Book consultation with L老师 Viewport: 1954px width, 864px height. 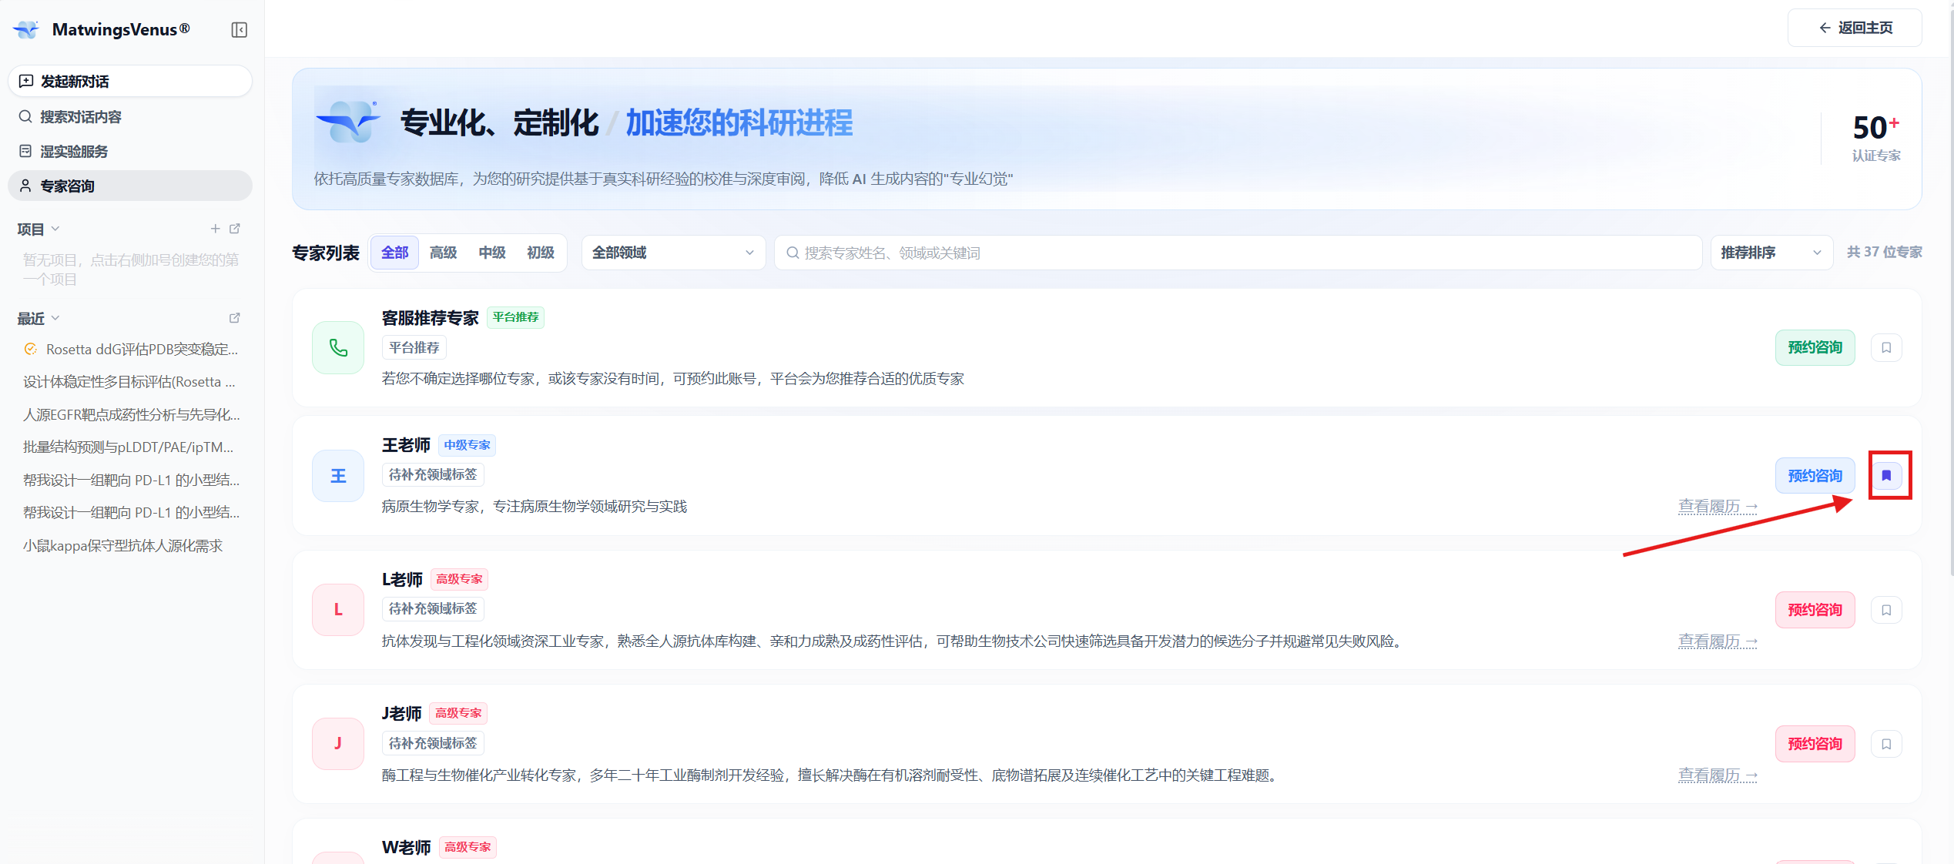coord(1815,610)
